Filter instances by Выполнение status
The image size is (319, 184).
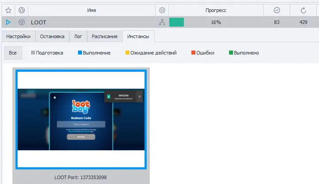[94, 53]
